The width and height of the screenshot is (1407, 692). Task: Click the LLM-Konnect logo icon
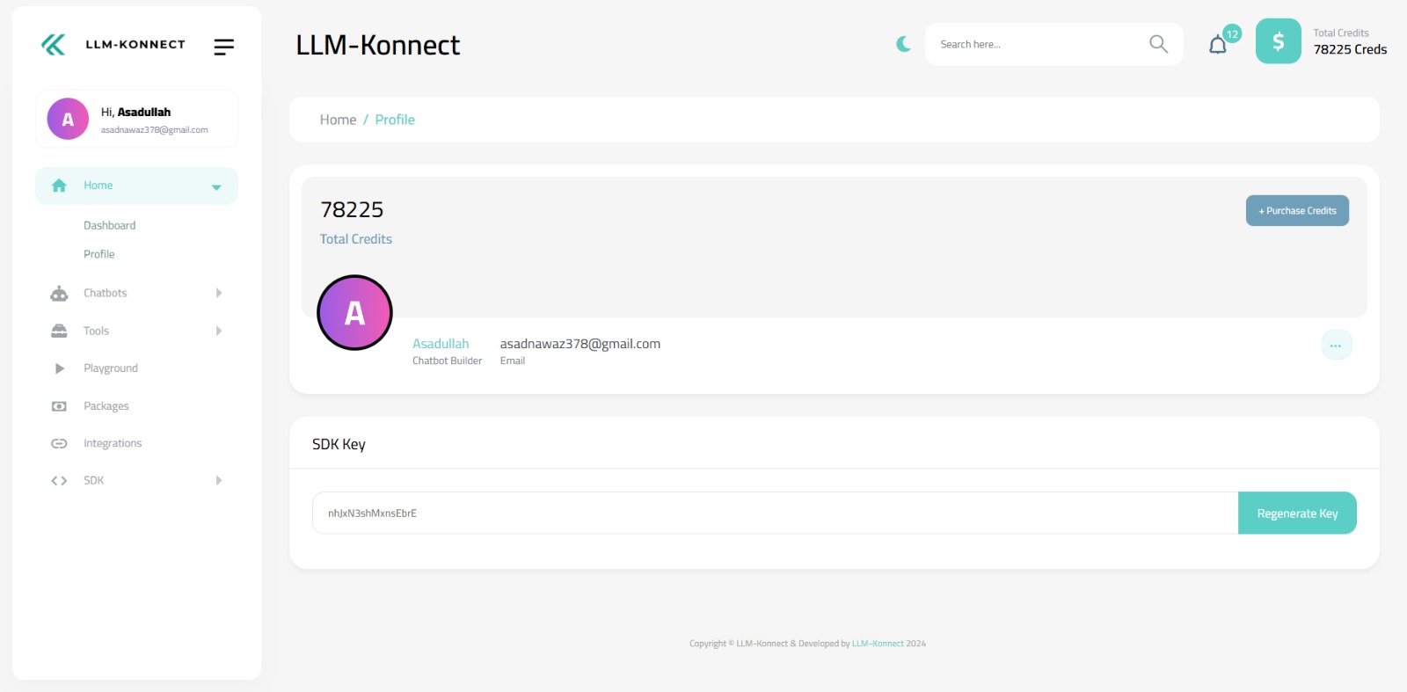click(54, 45)
